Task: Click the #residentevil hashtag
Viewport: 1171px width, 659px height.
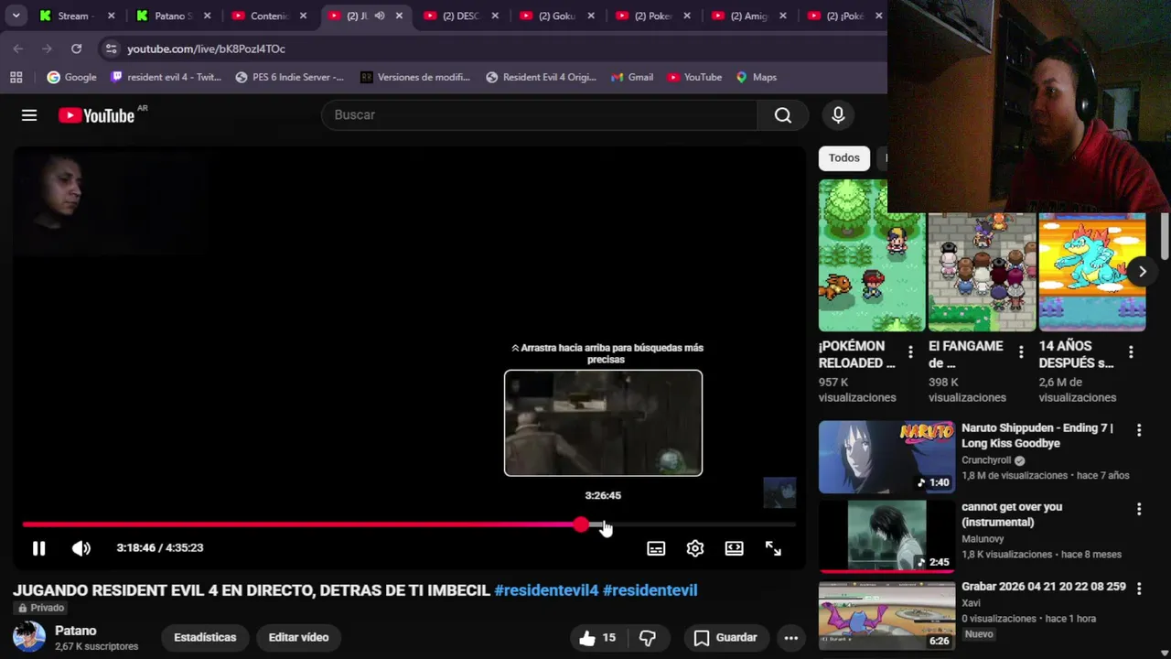Action: tap(650, 590)
